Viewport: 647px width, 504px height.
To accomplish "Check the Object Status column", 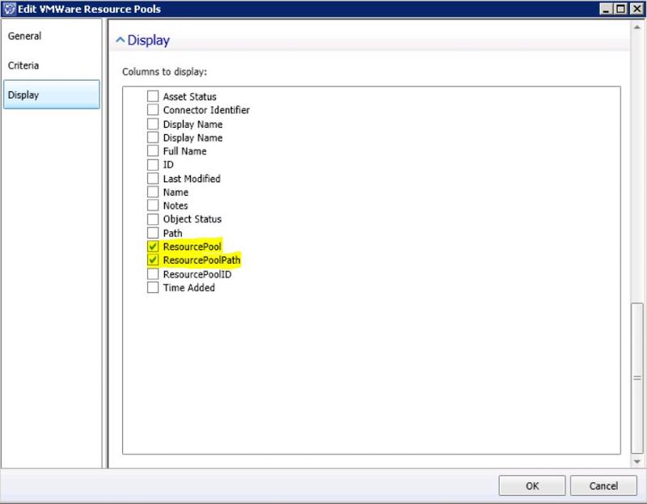I will [153, 218].
